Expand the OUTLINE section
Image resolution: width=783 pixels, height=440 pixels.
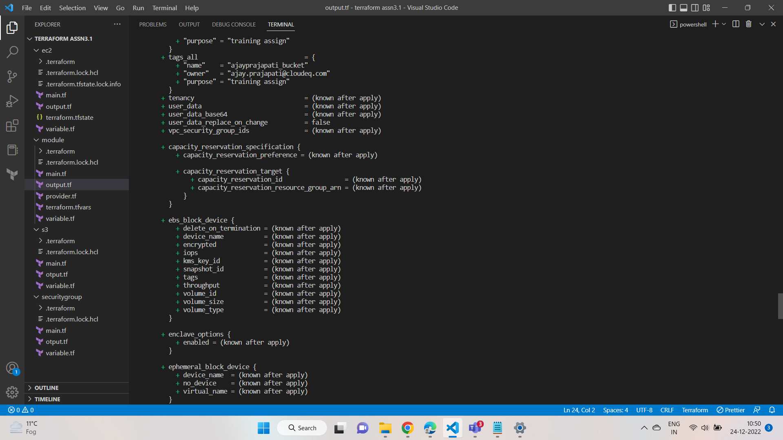click(x=77, y=388)
